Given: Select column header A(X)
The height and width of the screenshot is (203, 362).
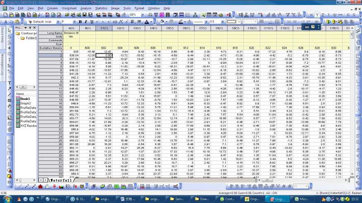Looking at the screenshot, I should coord(71,28).
